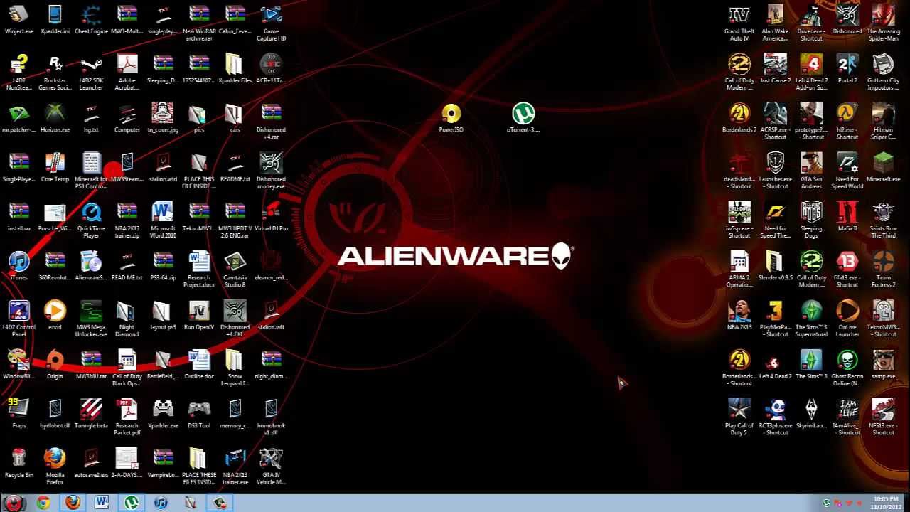Open the PowerISO desktop icon

click(x=451, y=118)
